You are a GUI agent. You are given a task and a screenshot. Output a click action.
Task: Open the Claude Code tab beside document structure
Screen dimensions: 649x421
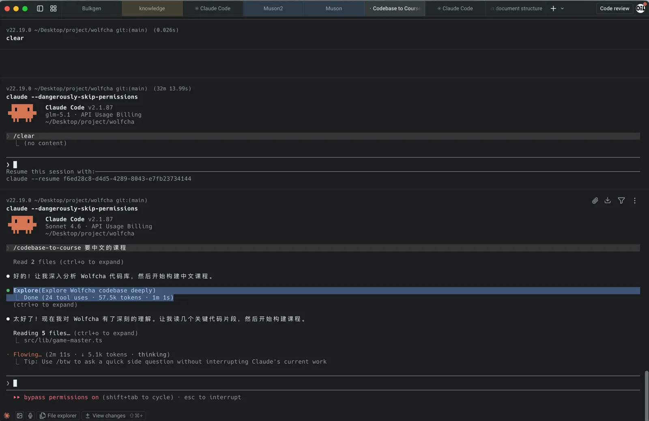455,8
